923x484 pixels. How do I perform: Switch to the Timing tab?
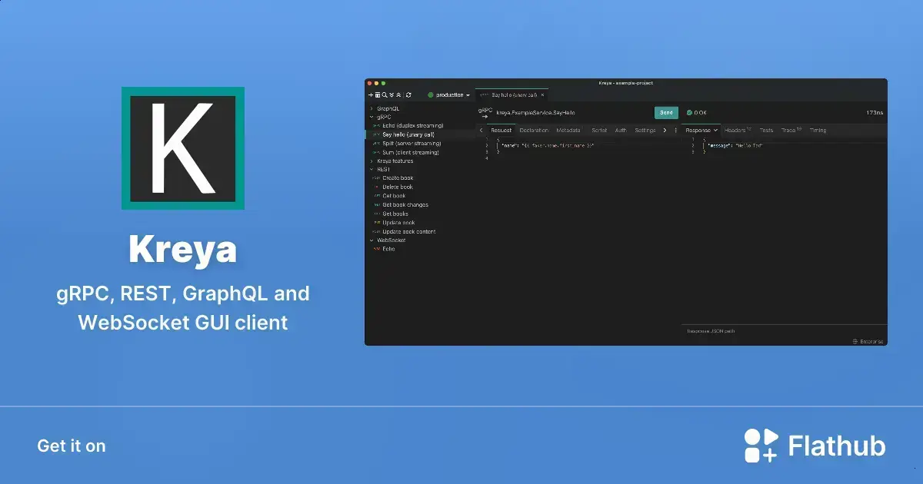coord(818,131)
